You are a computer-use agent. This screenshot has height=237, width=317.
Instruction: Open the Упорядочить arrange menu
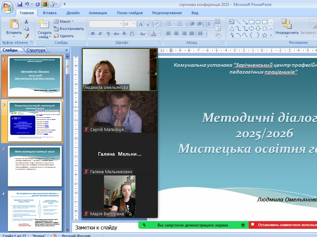coord(287,28)
